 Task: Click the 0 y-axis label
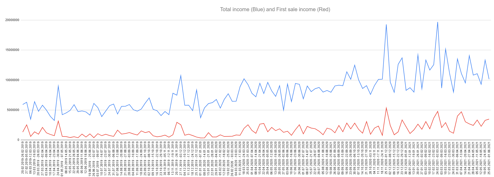point(18,140)
